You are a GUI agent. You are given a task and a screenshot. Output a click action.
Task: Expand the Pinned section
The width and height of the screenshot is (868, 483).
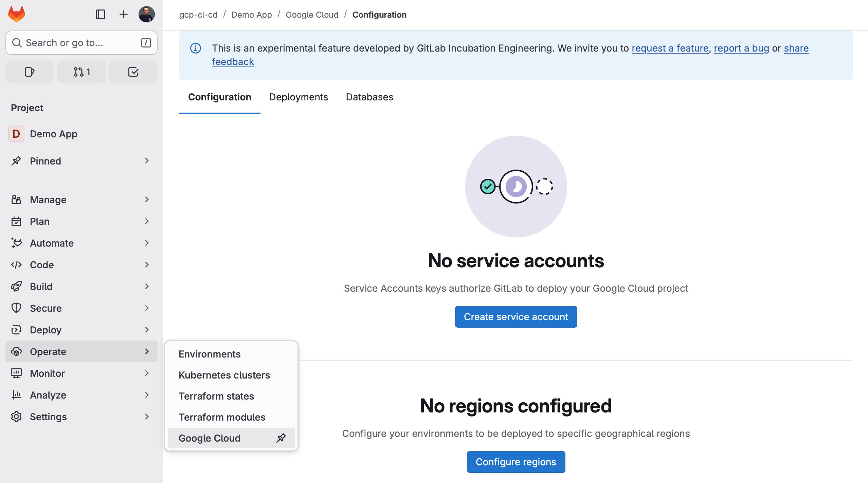click(147, 161)
